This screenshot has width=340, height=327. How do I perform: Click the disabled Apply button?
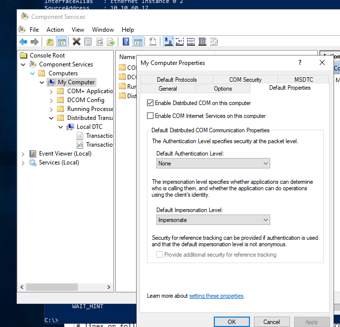tap(311, 322)
